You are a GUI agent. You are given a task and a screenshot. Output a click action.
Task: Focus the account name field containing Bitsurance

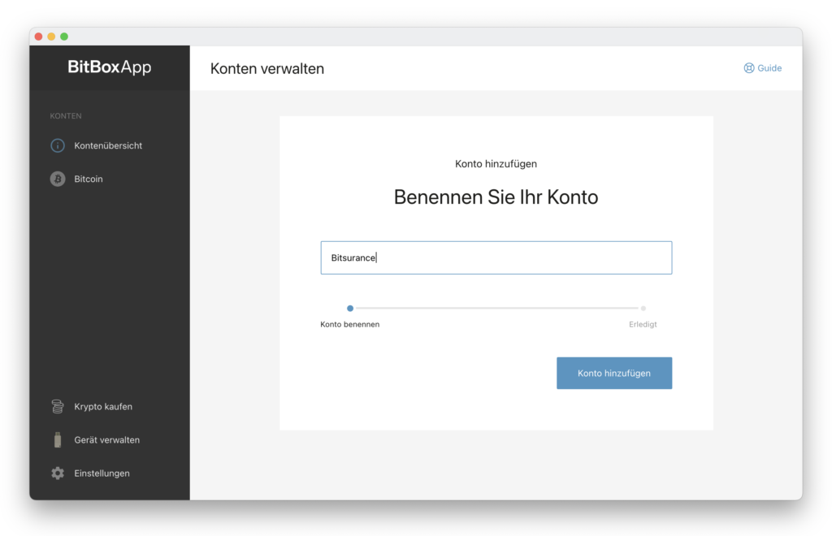pos(496,258)
